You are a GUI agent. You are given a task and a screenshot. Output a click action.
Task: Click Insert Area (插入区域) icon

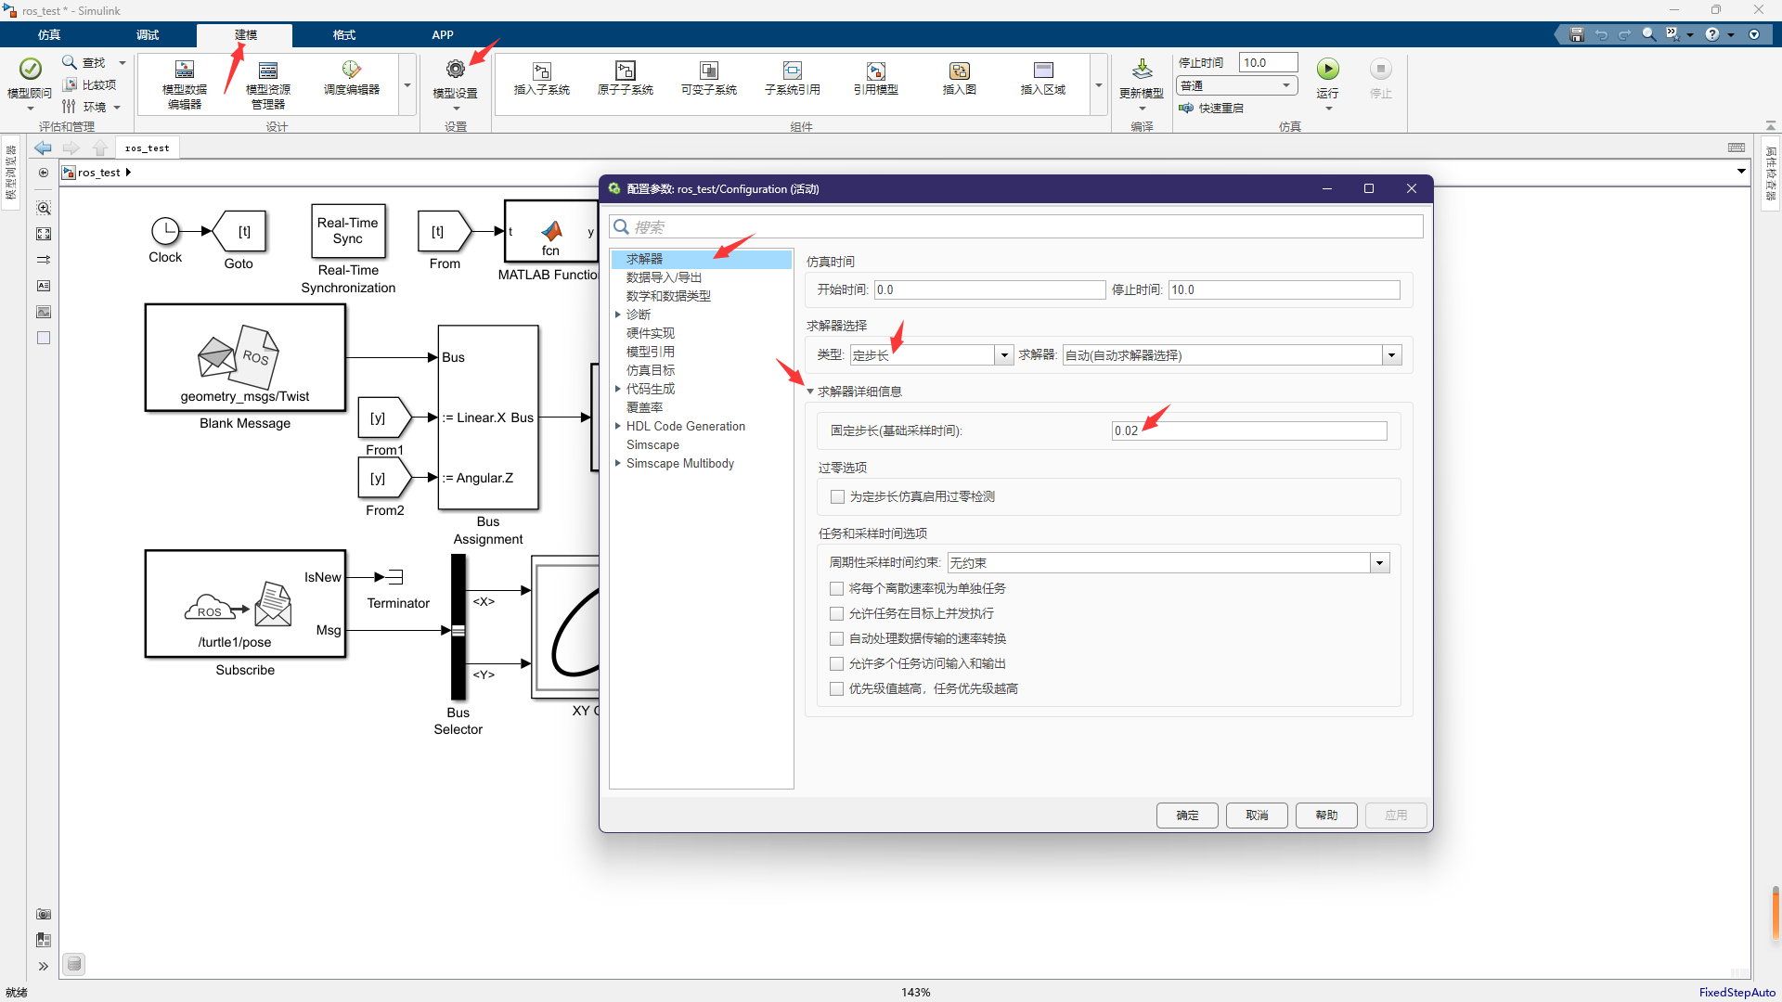pyautogui.click(x=1043, y=71)
